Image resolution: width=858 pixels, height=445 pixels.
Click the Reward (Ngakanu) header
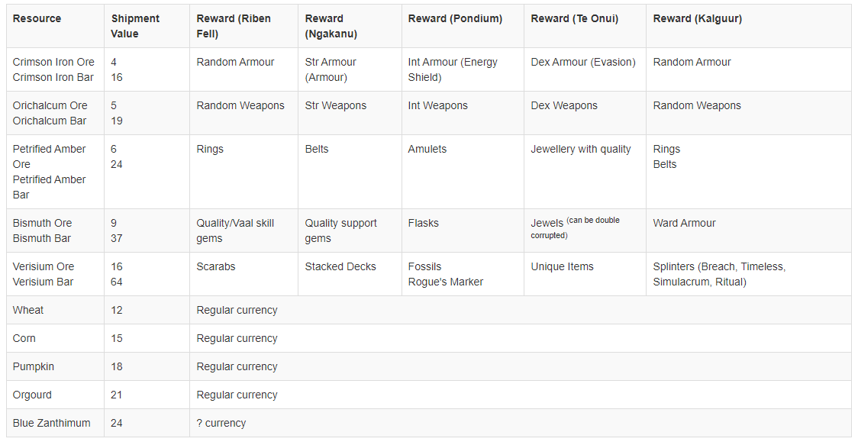350,26
